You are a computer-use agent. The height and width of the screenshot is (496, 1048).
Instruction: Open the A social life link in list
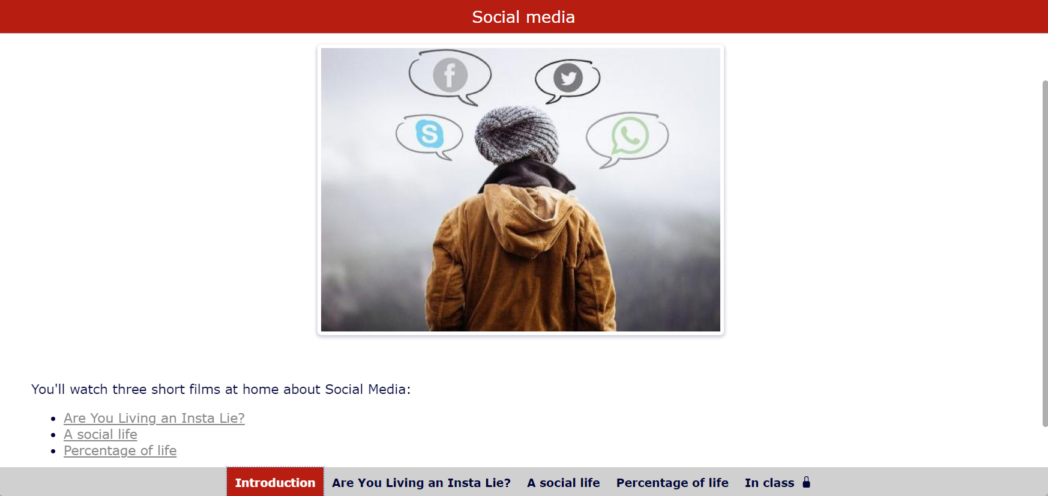pyautogui.click(x=100, y=434)
